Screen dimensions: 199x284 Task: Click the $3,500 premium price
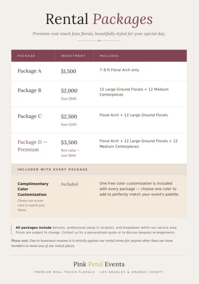[69, 143]
